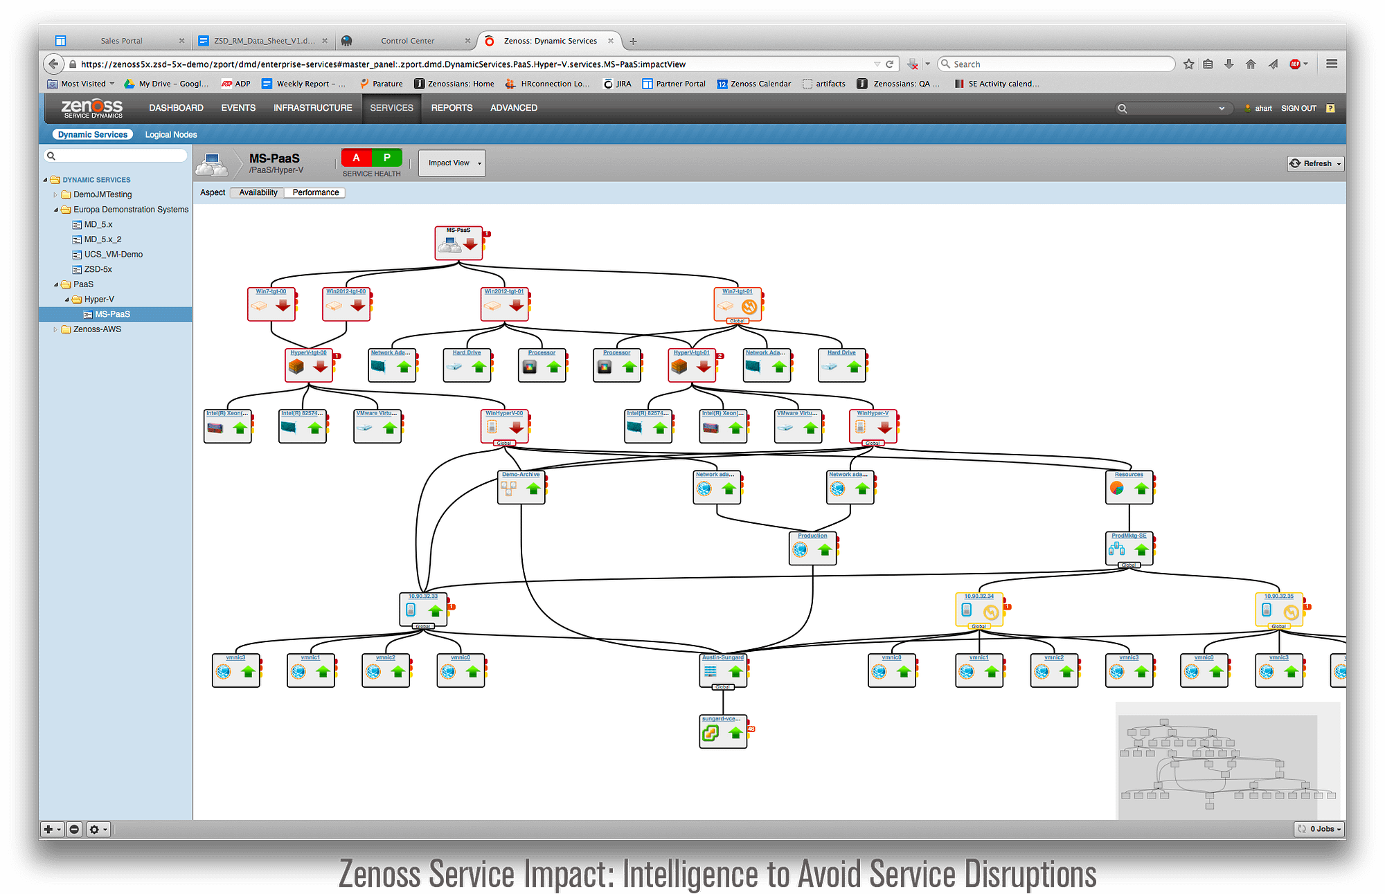Select MD_5.x_2 in tree

(x=102, y=239)
